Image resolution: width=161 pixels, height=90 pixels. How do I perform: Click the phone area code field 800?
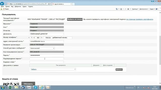click(38, 38)
